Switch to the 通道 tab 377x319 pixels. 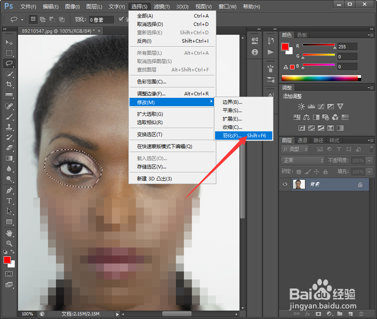pos(302,140)
